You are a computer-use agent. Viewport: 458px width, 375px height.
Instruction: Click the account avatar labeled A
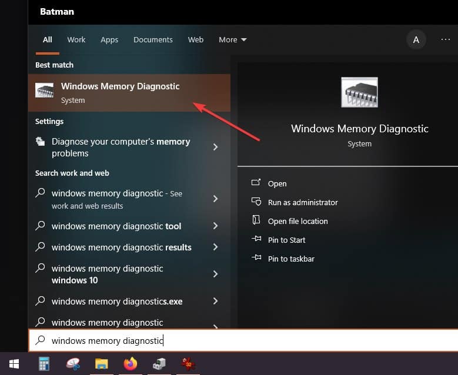(416, 40)
